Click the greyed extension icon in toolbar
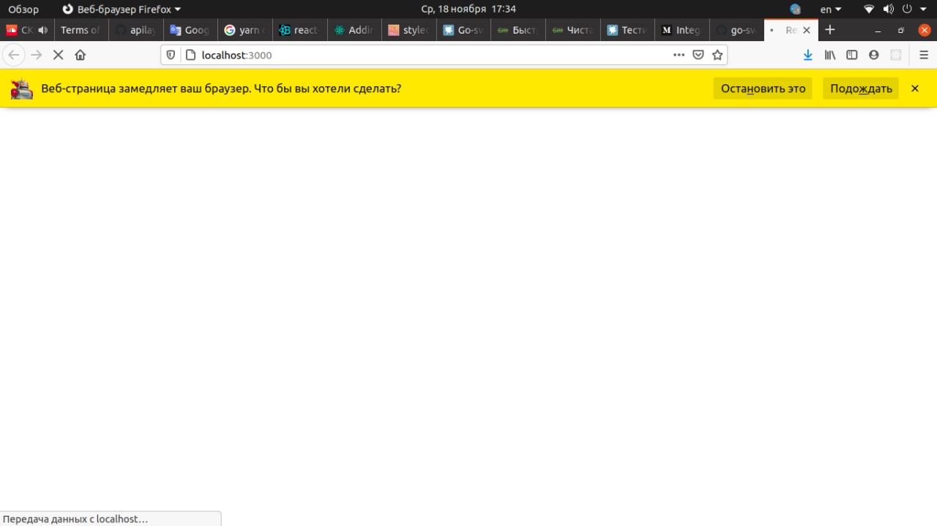The width and height of the screenshot is (937, 526). (895, 55)
